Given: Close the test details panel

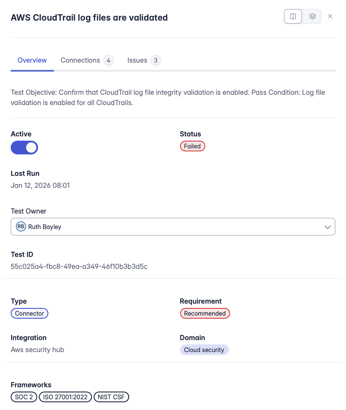Looking at the screenshot, I should pyautogui.click(x=330, y=16).
